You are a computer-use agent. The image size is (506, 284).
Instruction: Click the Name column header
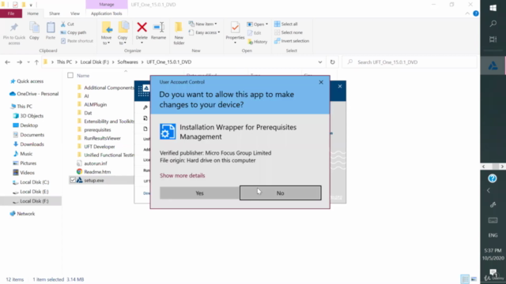83,76
